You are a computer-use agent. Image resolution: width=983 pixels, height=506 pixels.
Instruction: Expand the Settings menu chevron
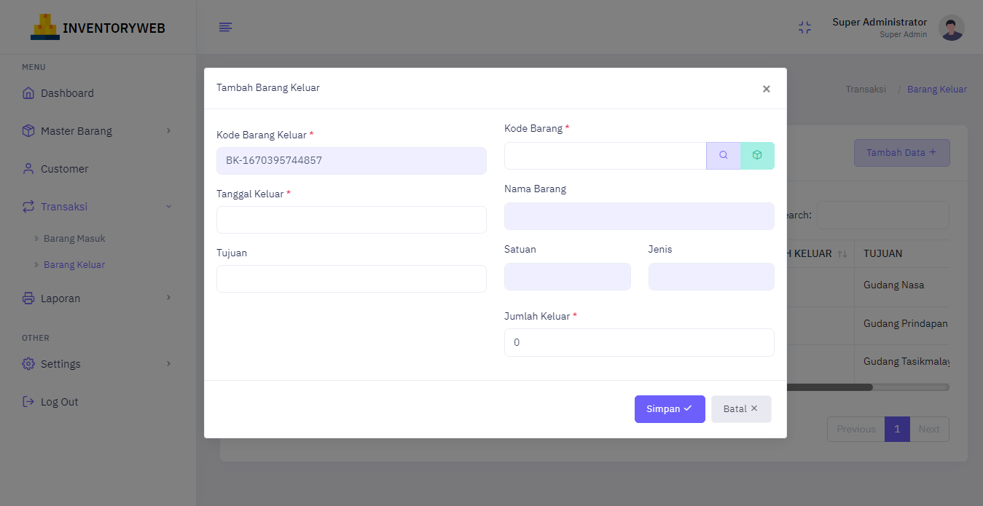pyautogui.click(x=168, y=363)
